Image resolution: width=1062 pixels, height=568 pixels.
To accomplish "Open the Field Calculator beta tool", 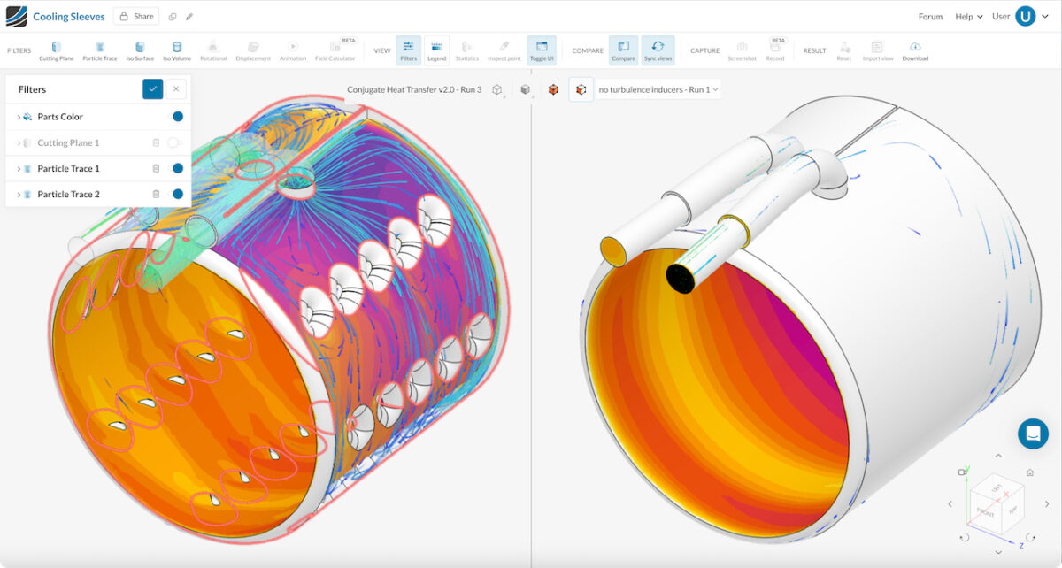I will tap(335, 50).
